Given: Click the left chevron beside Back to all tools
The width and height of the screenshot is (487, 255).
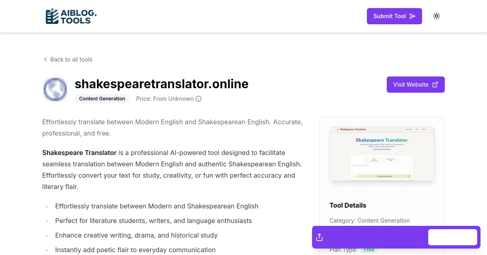Looking at the screenshot, I should [x=45, y=59].
